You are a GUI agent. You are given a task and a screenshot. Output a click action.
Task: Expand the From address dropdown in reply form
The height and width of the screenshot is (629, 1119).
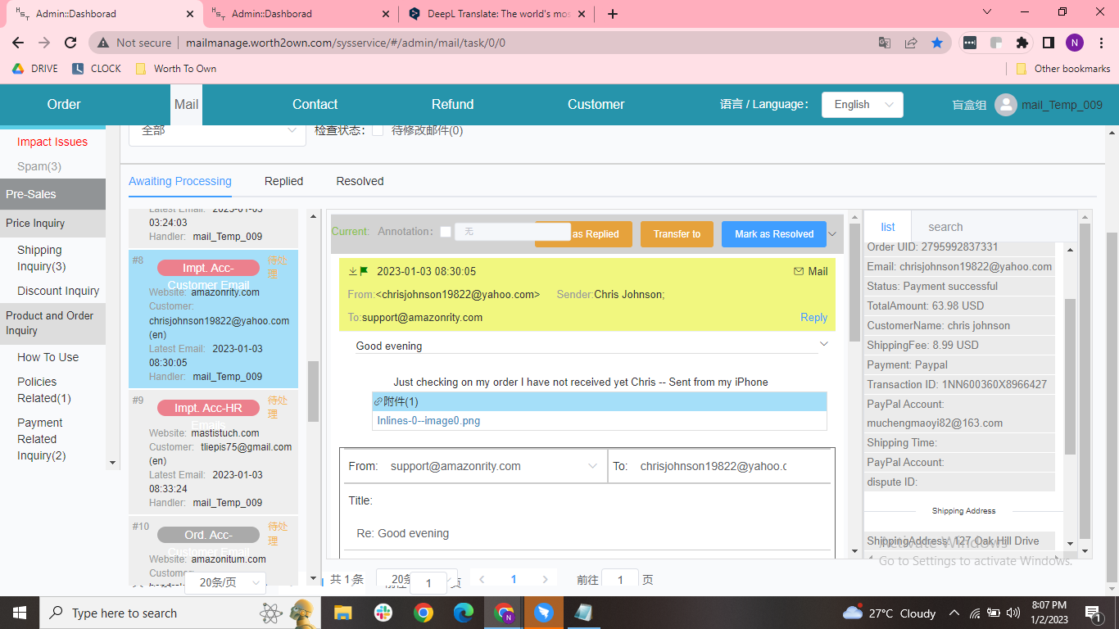coord(592,466)
